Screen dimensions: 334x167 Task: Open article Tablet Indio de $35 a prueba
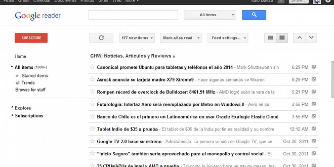click(127, 129)
